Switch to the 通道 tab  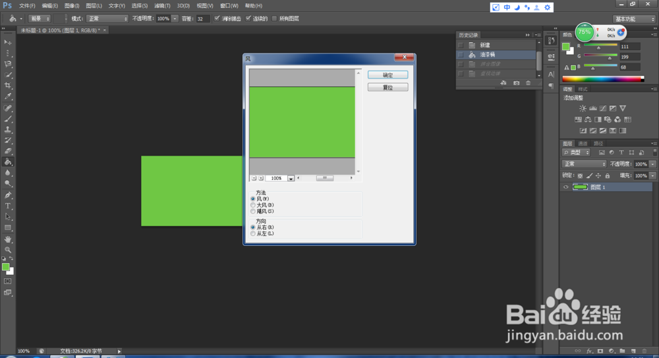click(x=583, y=144)
